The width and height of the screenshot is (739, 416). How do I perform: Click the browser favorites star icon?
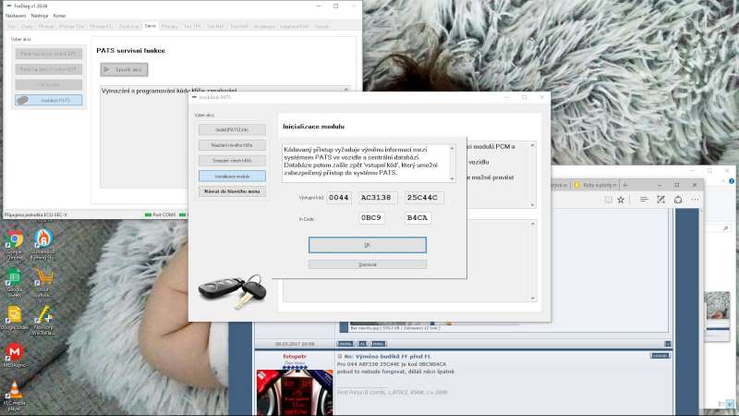coord(621,200)
